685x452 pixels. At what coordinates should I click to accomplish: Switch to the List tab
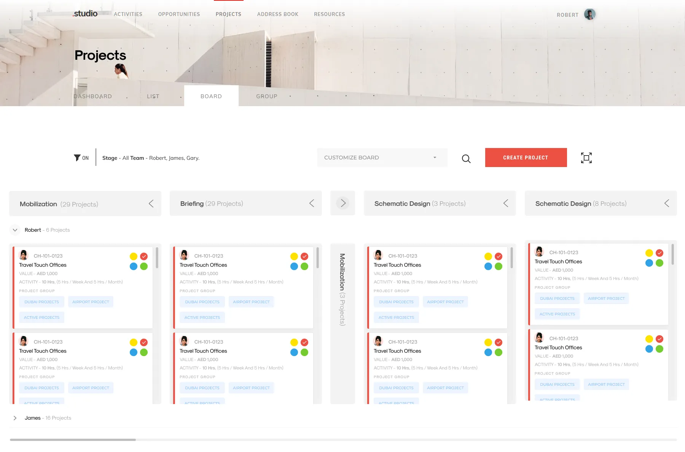tap(153, 96)
